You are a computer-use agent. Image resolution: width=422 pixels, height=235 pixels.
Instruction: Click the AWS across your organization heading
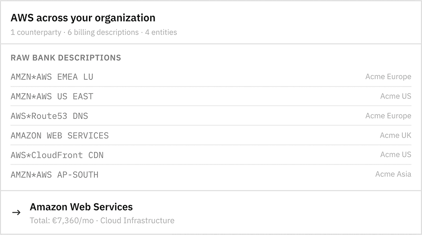tap(83, 18)
